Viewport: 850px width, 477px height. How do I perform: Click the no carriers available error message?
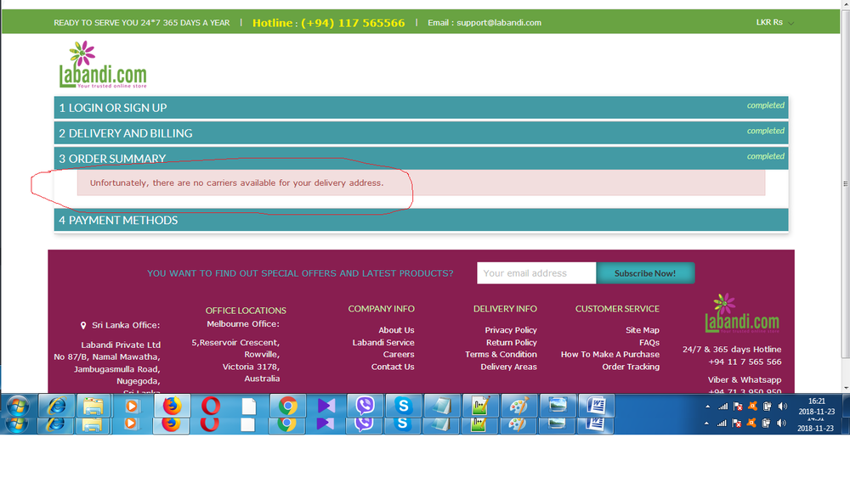(421, 183)
